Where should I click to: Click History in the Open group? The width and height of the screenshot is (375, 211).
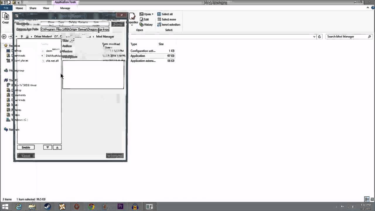[146, 25]
